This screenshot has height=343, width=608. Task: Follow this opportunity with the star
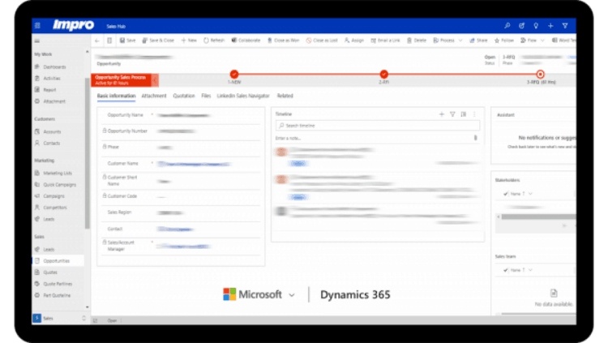point(504,41)
